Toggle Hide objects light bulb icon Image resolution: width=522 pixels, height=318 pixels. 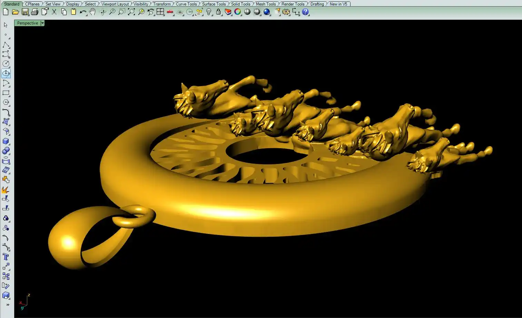[209, 12]
